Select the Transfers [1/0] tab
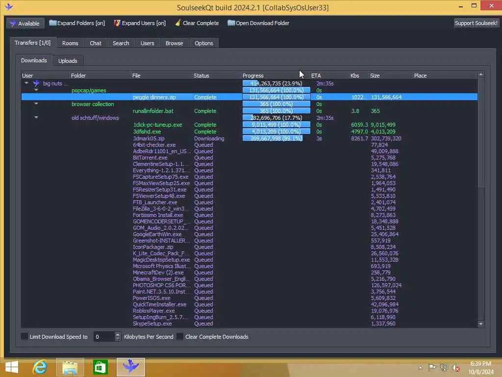 [x=33, y=43]
